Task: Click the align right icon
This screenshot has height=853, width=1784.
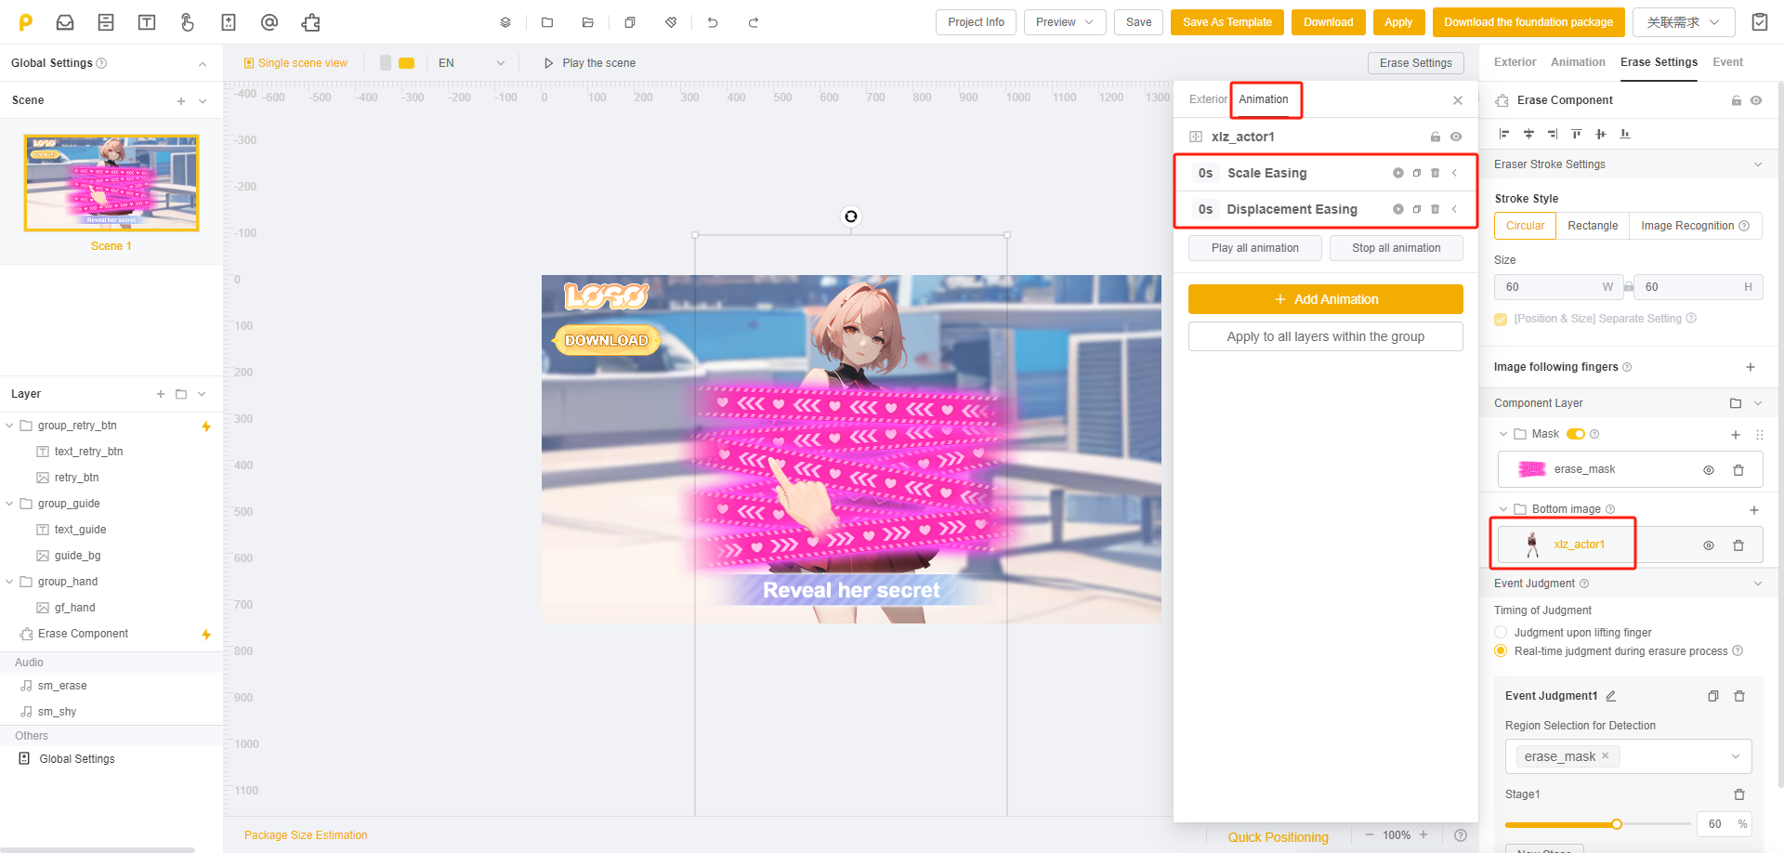Action: (1553, 134)
